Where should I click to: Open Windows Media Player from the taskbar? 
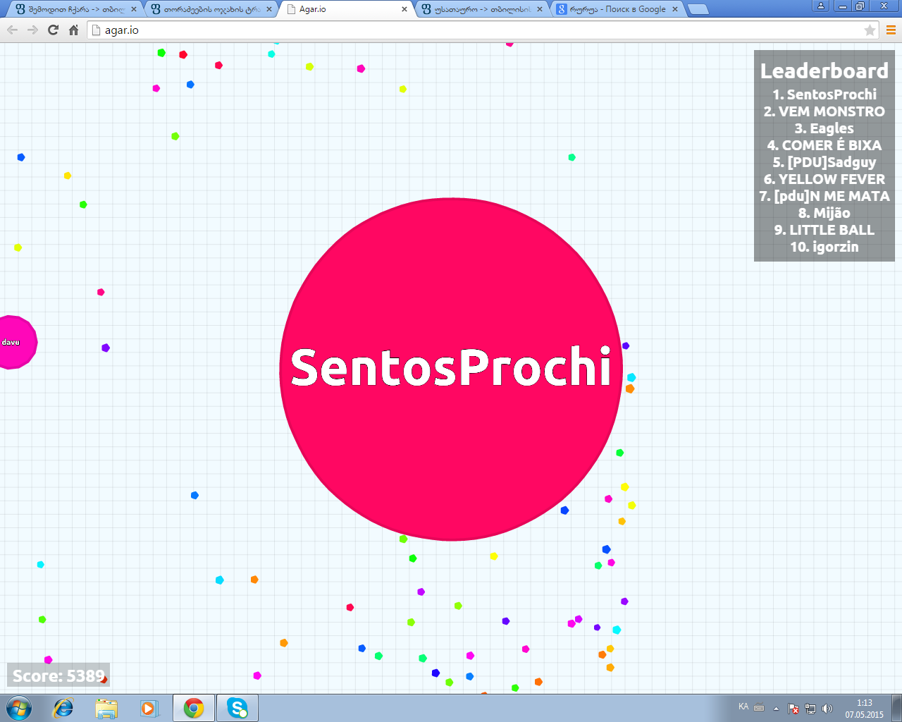(x=149, y=708)
